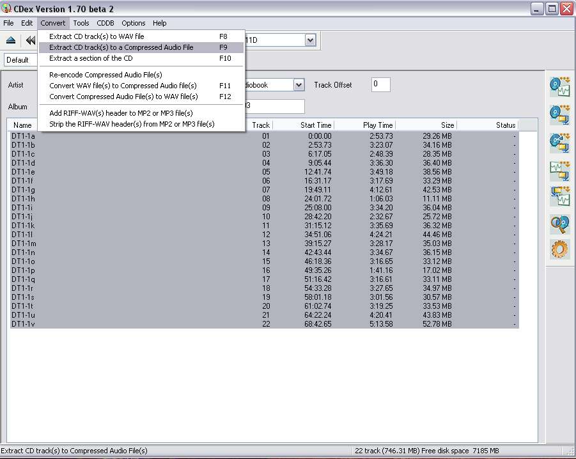Click the Extract to compressed audio sidebar icon
576x459 pixels.
[559, 115]
